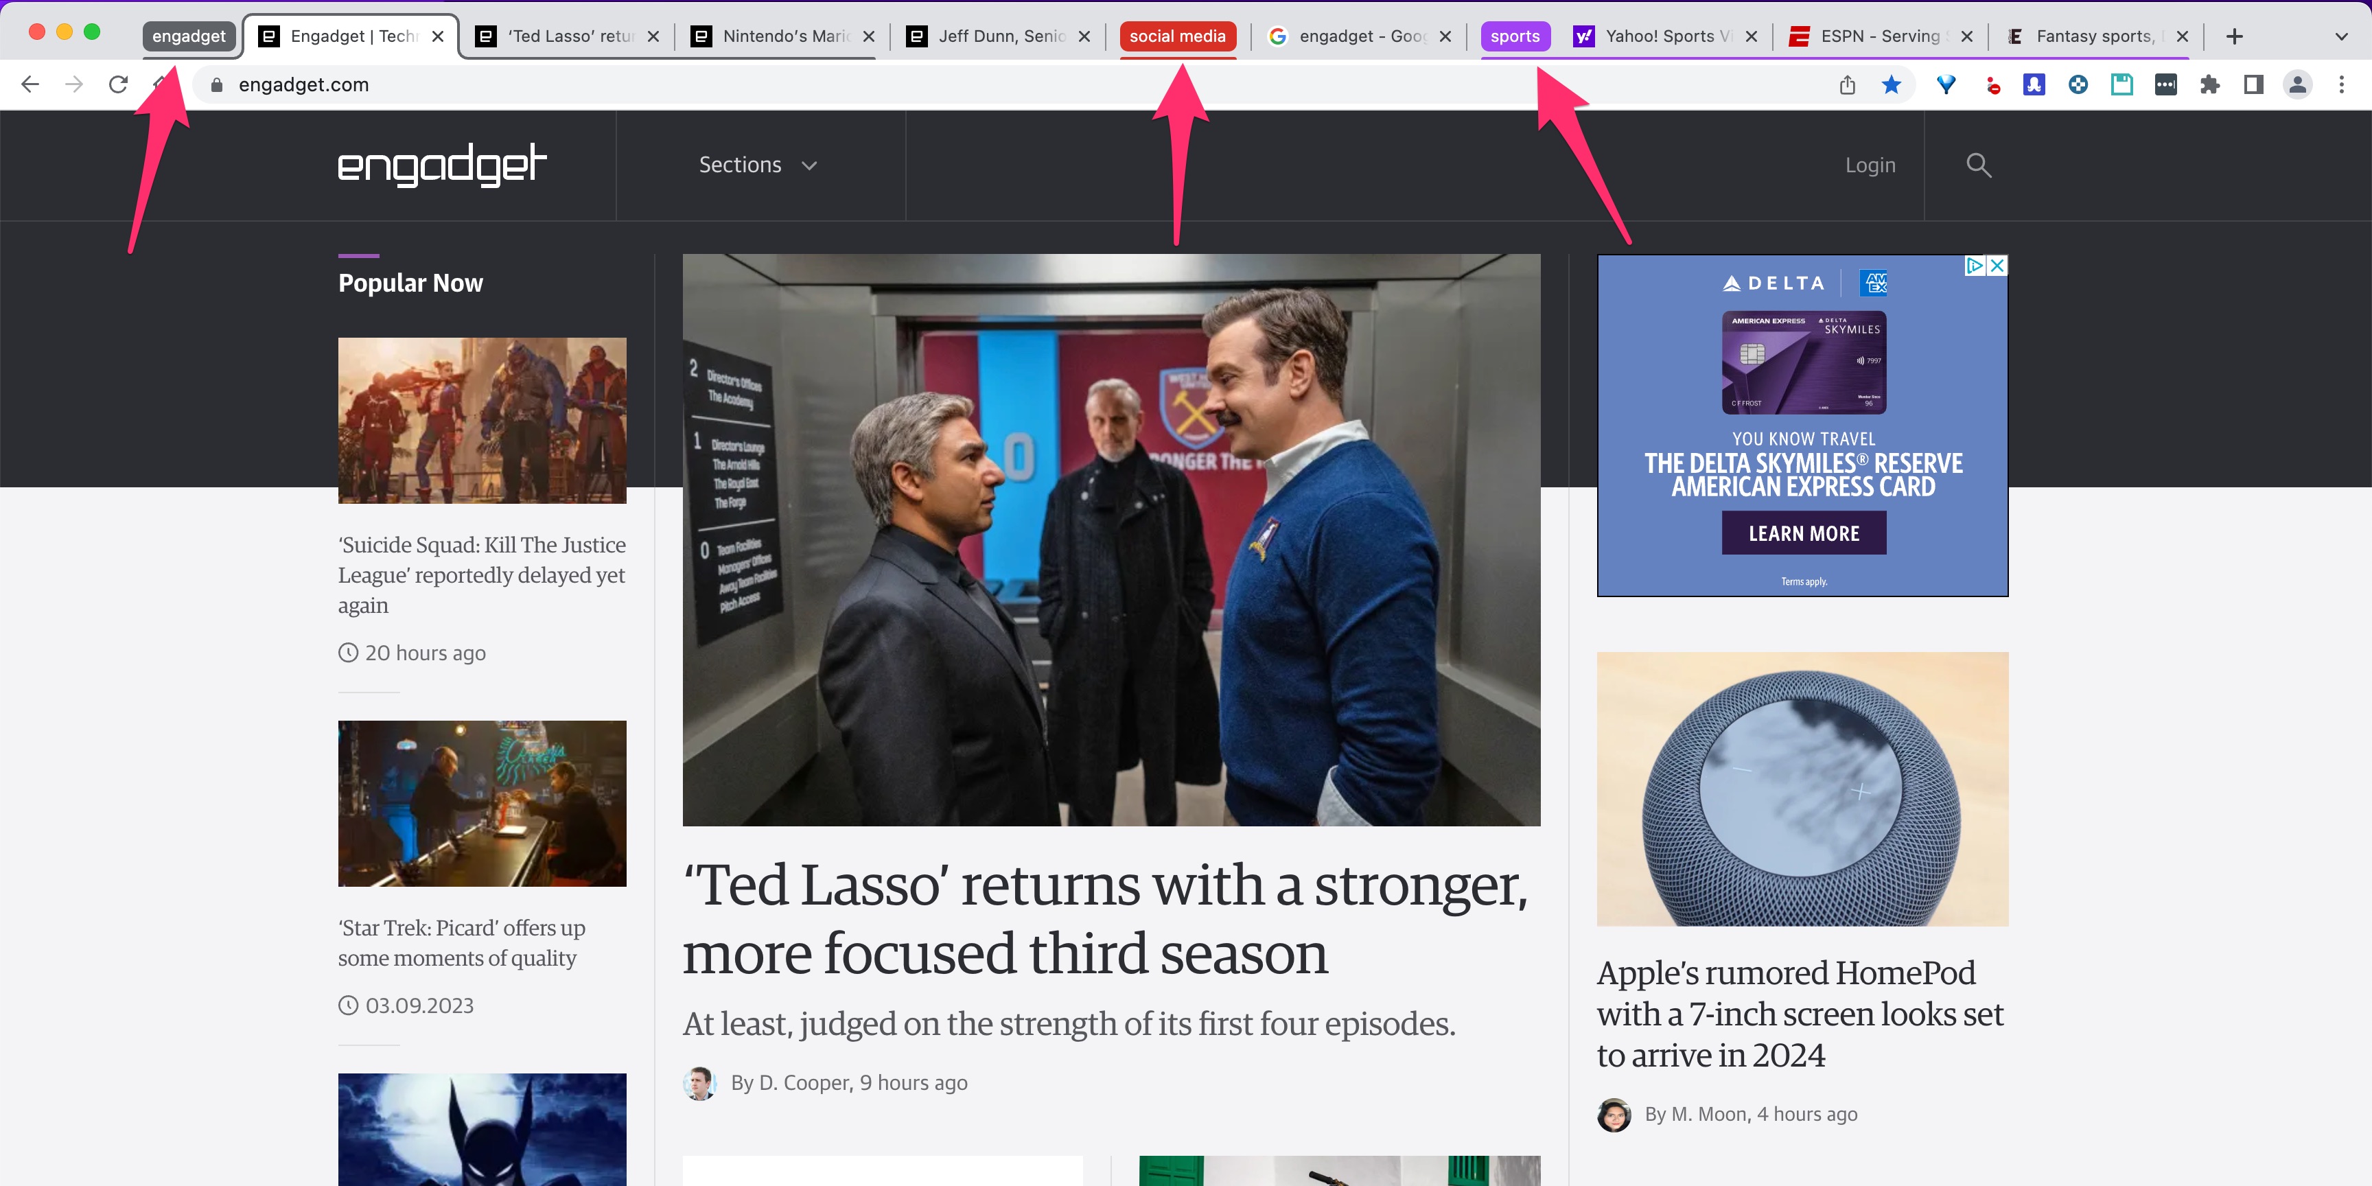This screenshot has height=1186, width=2372.
Task: Click the bookmark star icon
Action: [x=1890, y=83]
